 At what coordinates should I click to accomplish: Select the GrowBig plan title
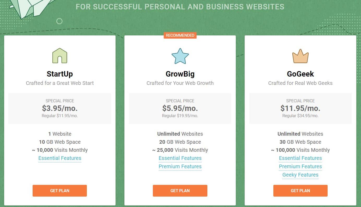pyautogui.click(x=180, y=74)
